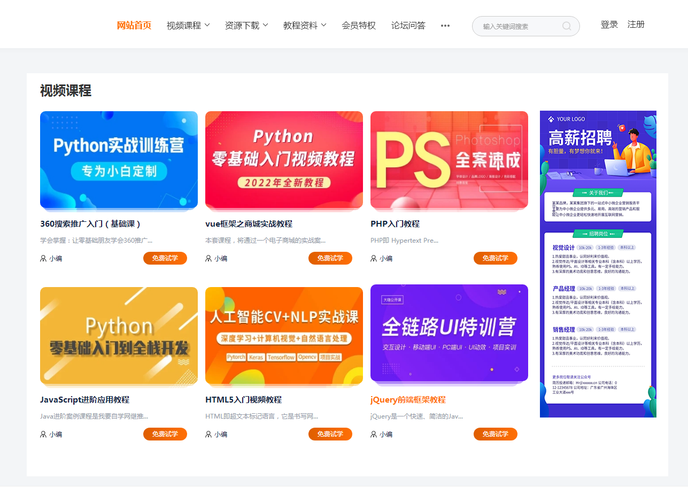Open the 会员特权 nav item
This screenshot has height=487, width=688.
click(359, 25)
